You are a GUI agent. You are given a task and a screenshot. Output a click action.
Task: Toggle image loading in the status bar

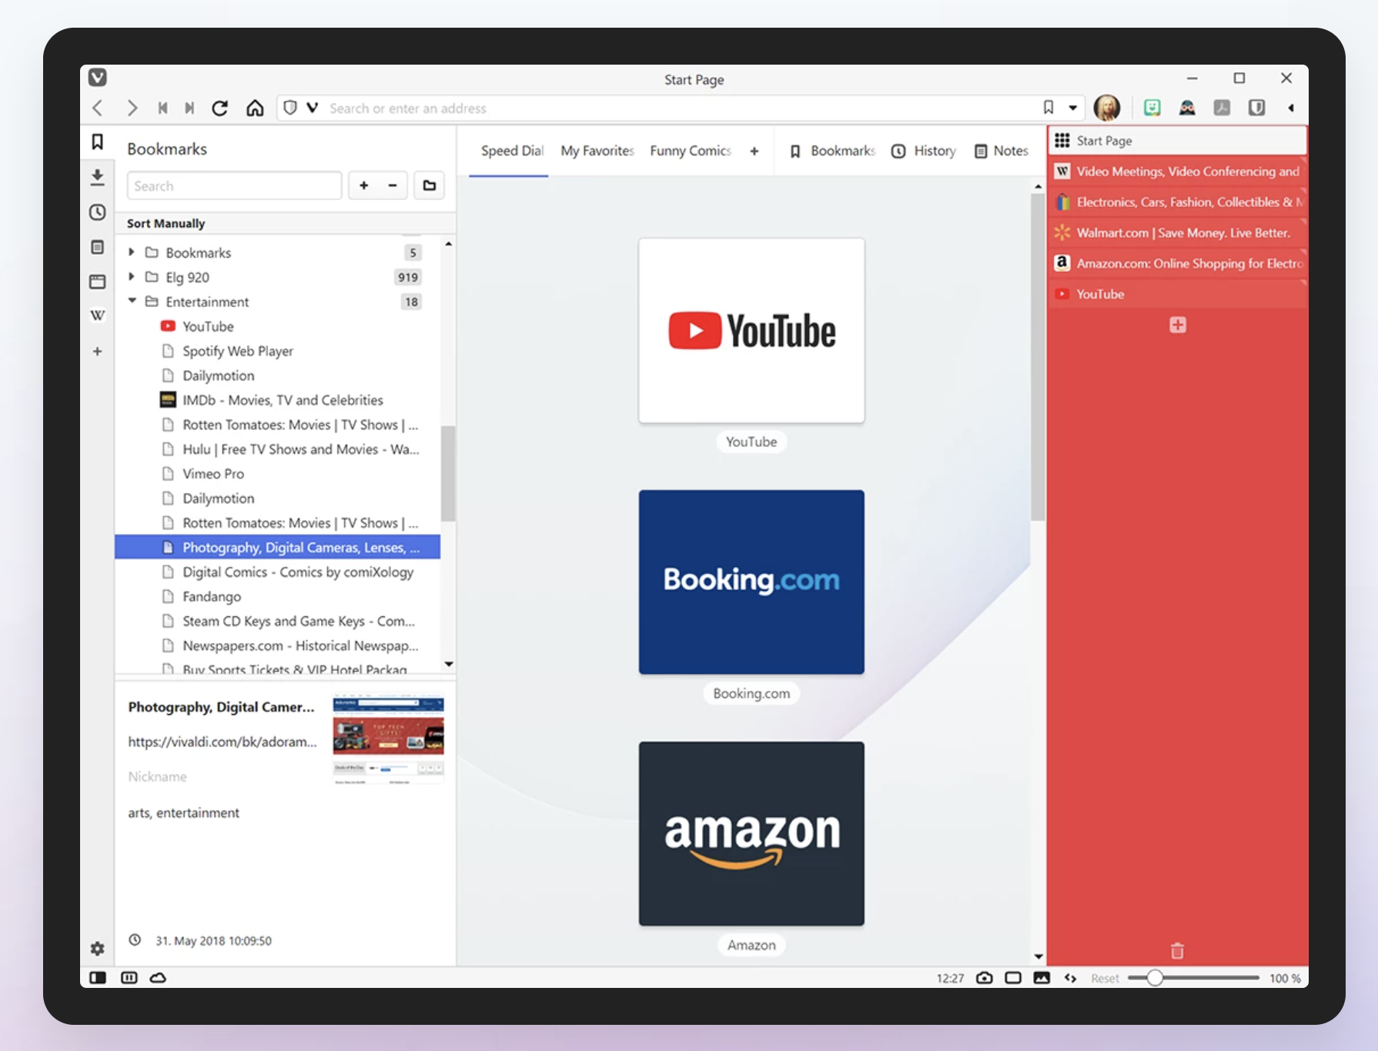(x=1041, y=977)
